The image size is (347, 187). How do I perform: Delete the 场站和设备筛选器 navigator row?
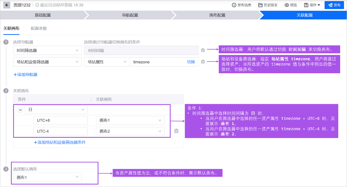tap(203, 62)
